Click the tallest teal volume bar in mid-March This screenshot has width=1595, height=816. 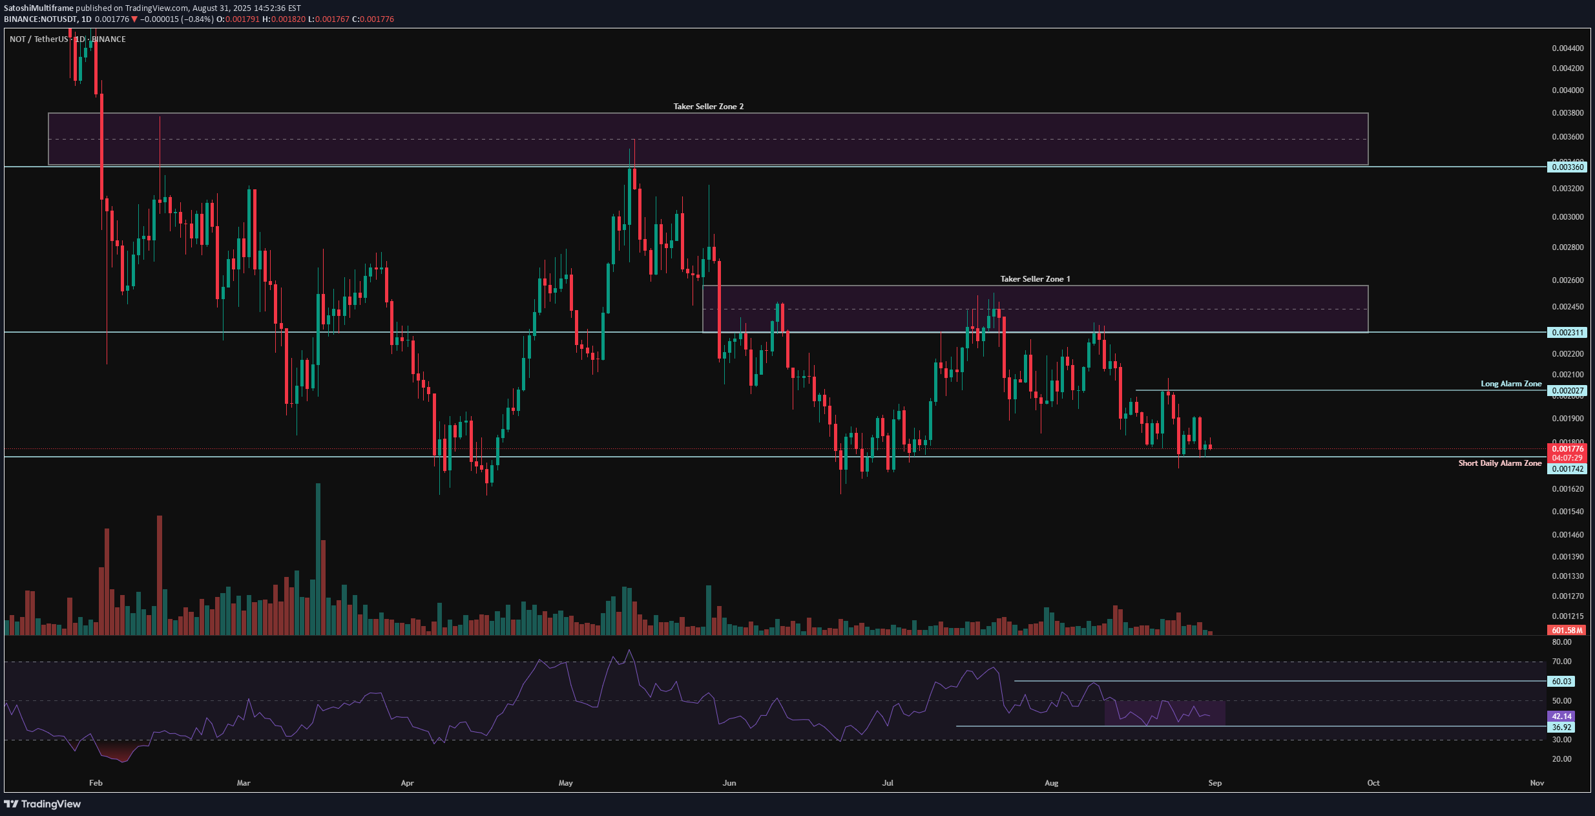[x=318, y=560]
